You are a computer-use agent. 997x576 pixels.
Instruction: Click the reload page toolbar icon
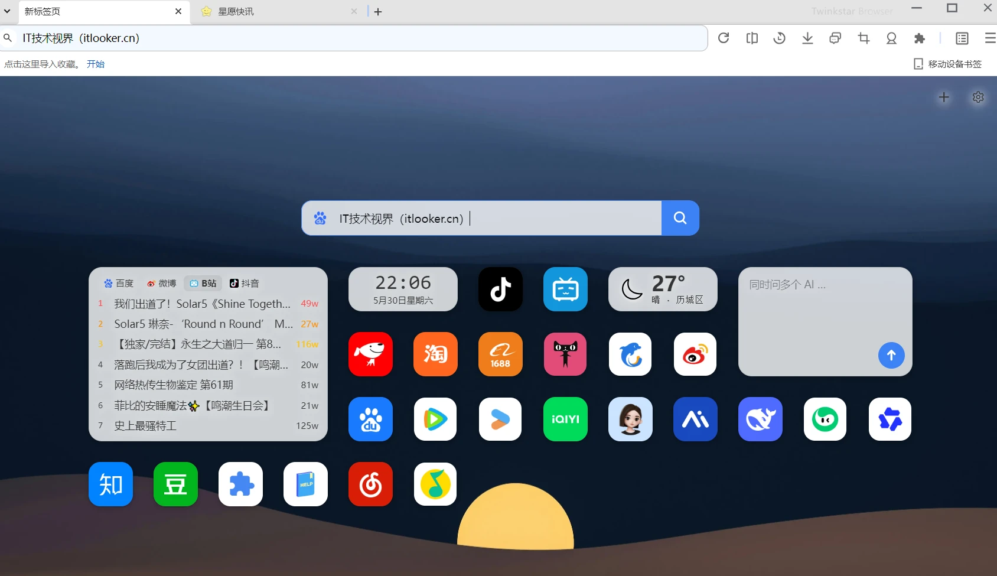pyautogui.click(x=724, y=38)
